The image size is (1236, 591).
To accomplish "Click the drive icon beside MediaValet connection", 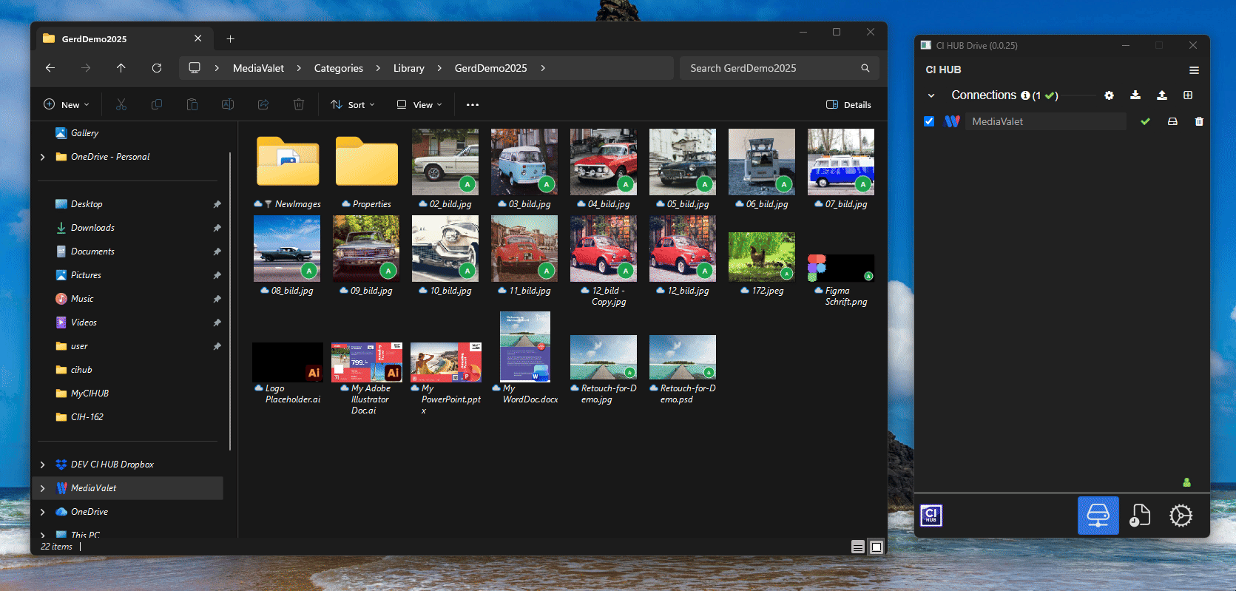I will tap(1172, 121).
